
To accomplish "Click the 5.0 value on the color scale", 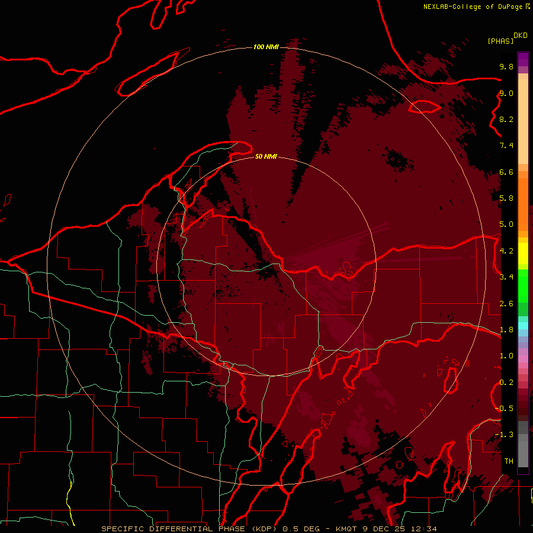I will point(506,224).
